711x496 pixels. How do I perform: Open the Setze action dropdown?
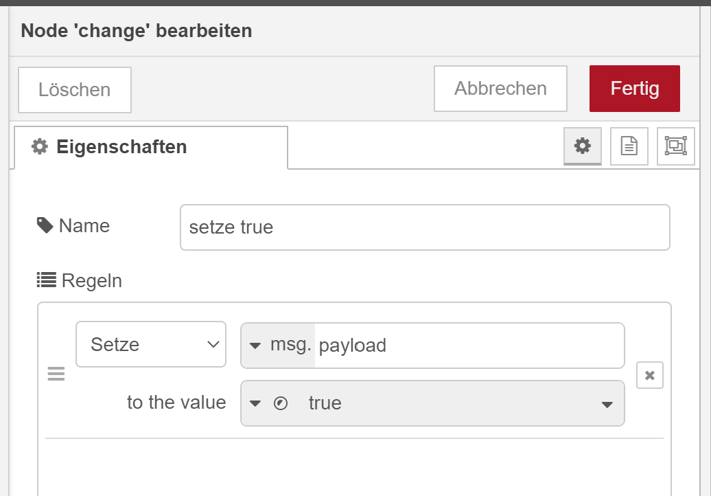pos(151,344)
